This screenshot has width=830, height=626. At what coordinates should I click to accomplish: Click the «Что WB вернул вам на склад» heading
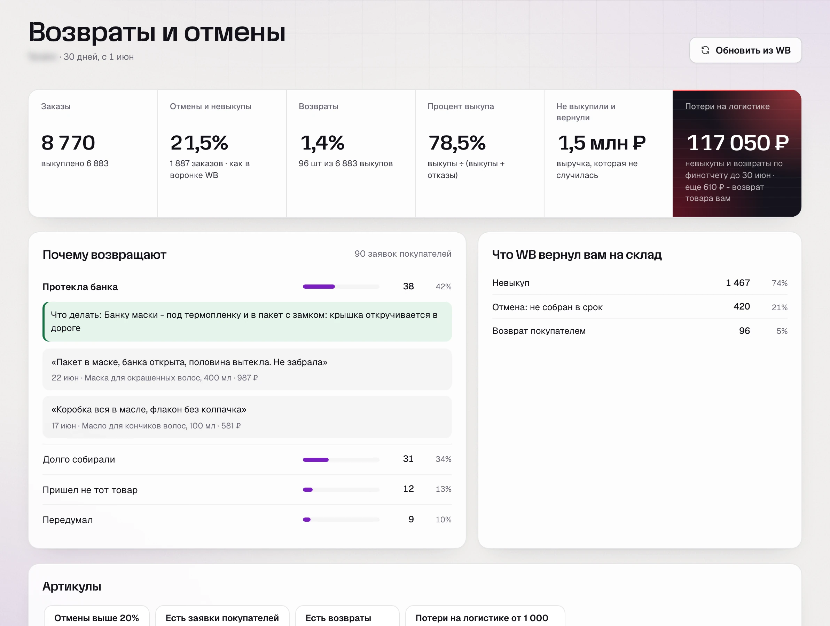click(577, 255)
